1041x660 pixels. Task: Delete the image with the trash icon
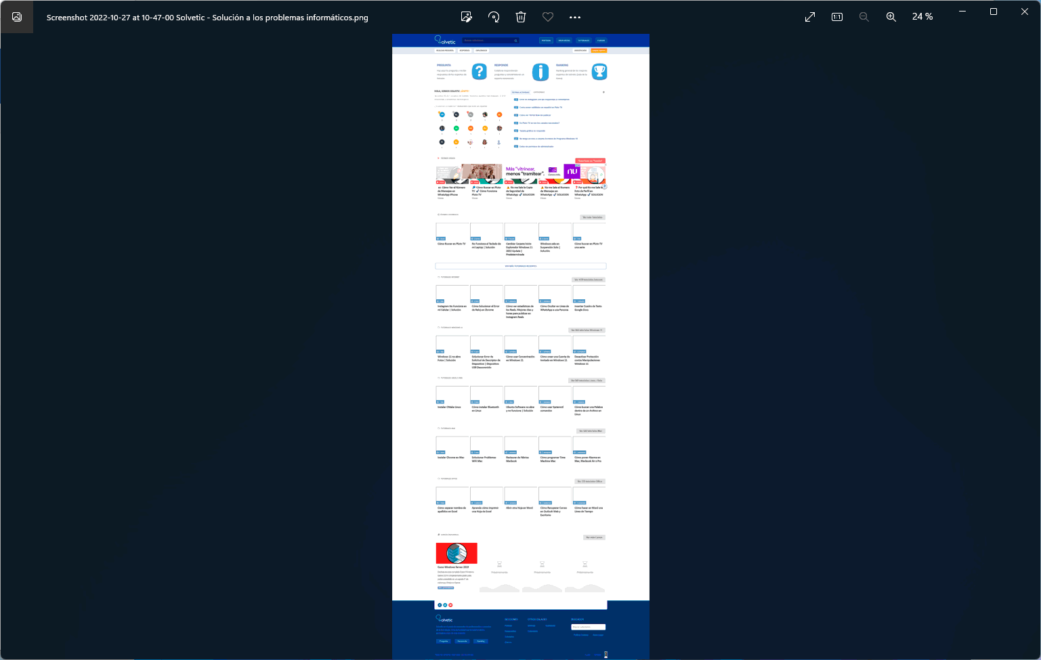521,16
